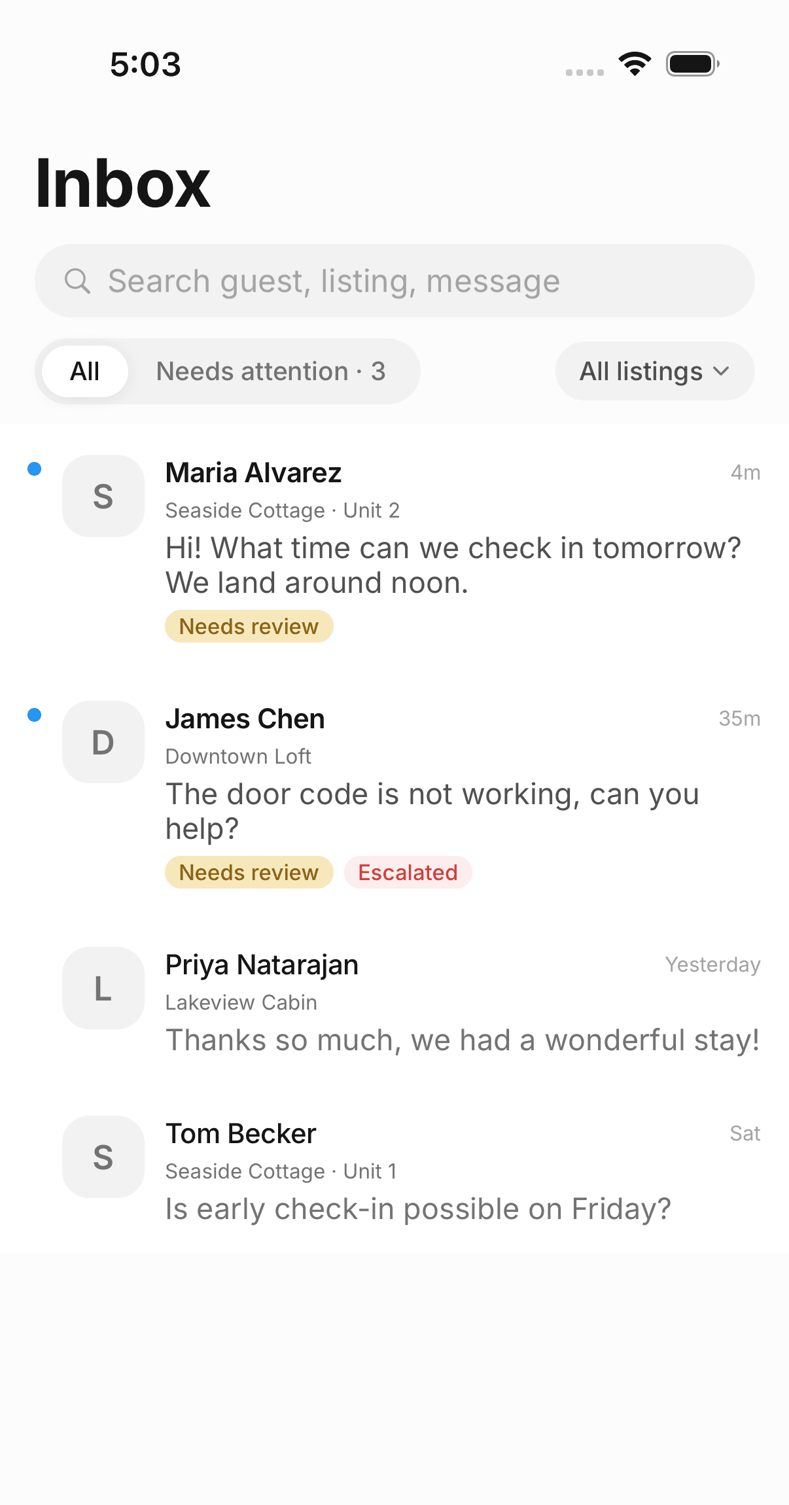Tap the battery status icon
Screen dimensions: 789x1505
click(693, 63)
